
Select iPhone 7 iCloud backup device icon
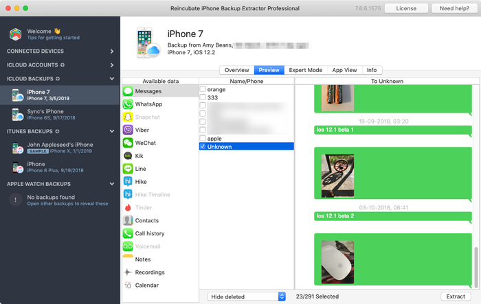pyautogui.click(x=17, y=95)
